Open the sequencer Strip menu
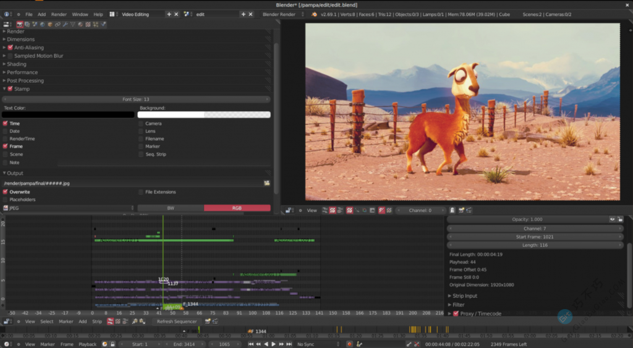 pos(97,321)
